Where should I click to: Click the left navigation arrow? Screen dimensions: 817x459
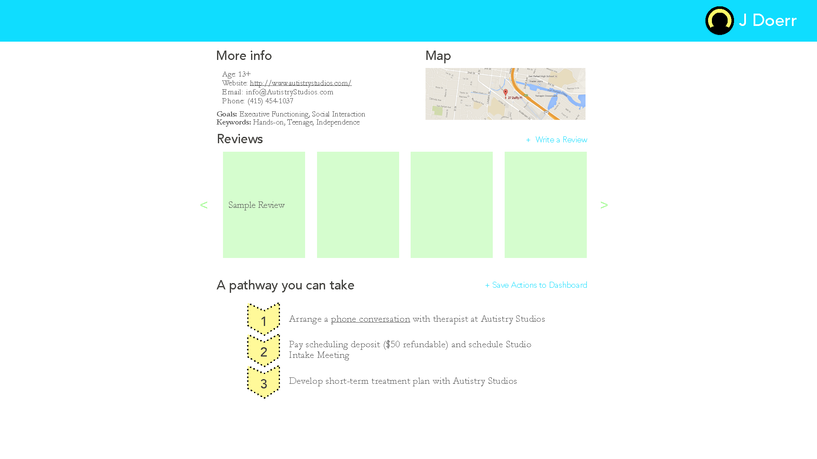204,205
